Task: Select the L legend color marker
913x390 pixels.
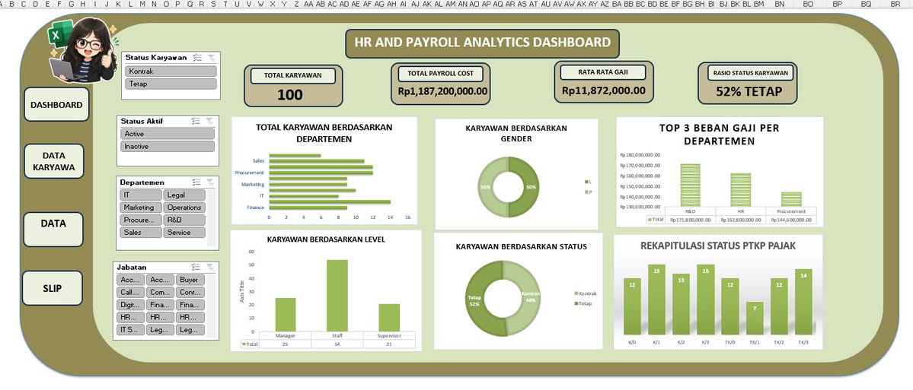Action: (x=586, y=182)
